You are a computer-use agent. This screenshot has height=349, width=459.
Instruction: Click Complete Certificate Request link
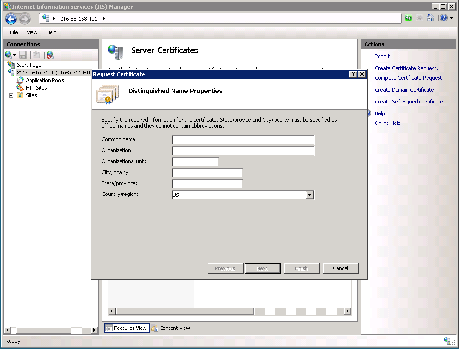(411, 78)
